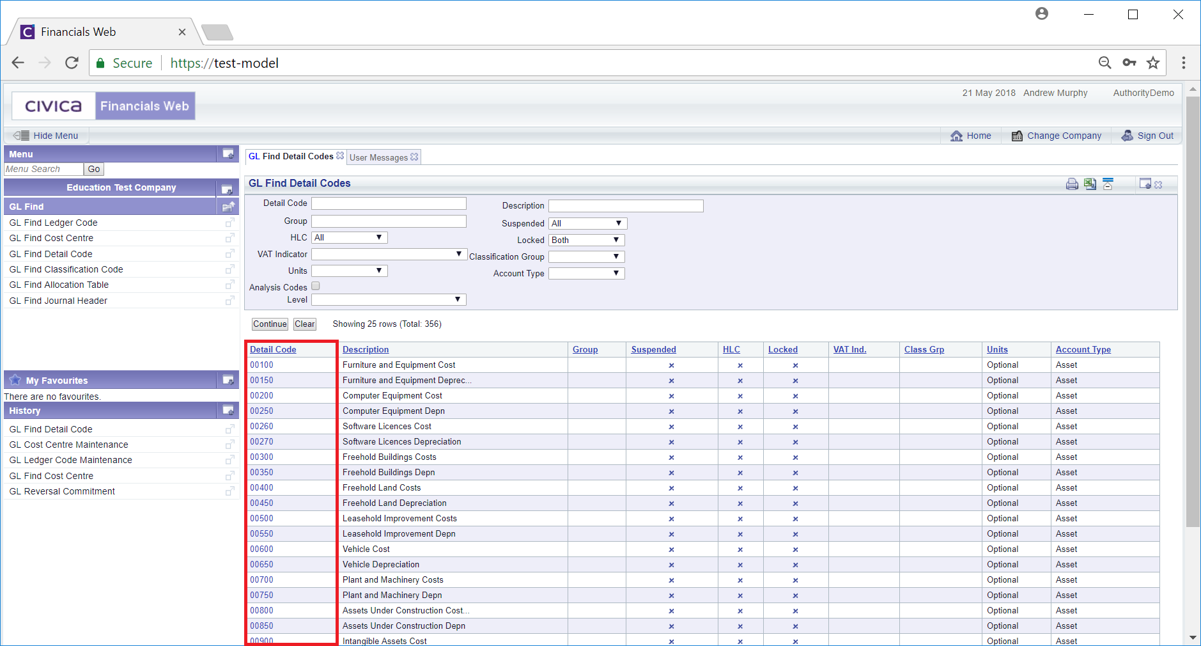The image size is (1201, 646).
Task: Click the Hide Menu icon
Action: point(21,136)
